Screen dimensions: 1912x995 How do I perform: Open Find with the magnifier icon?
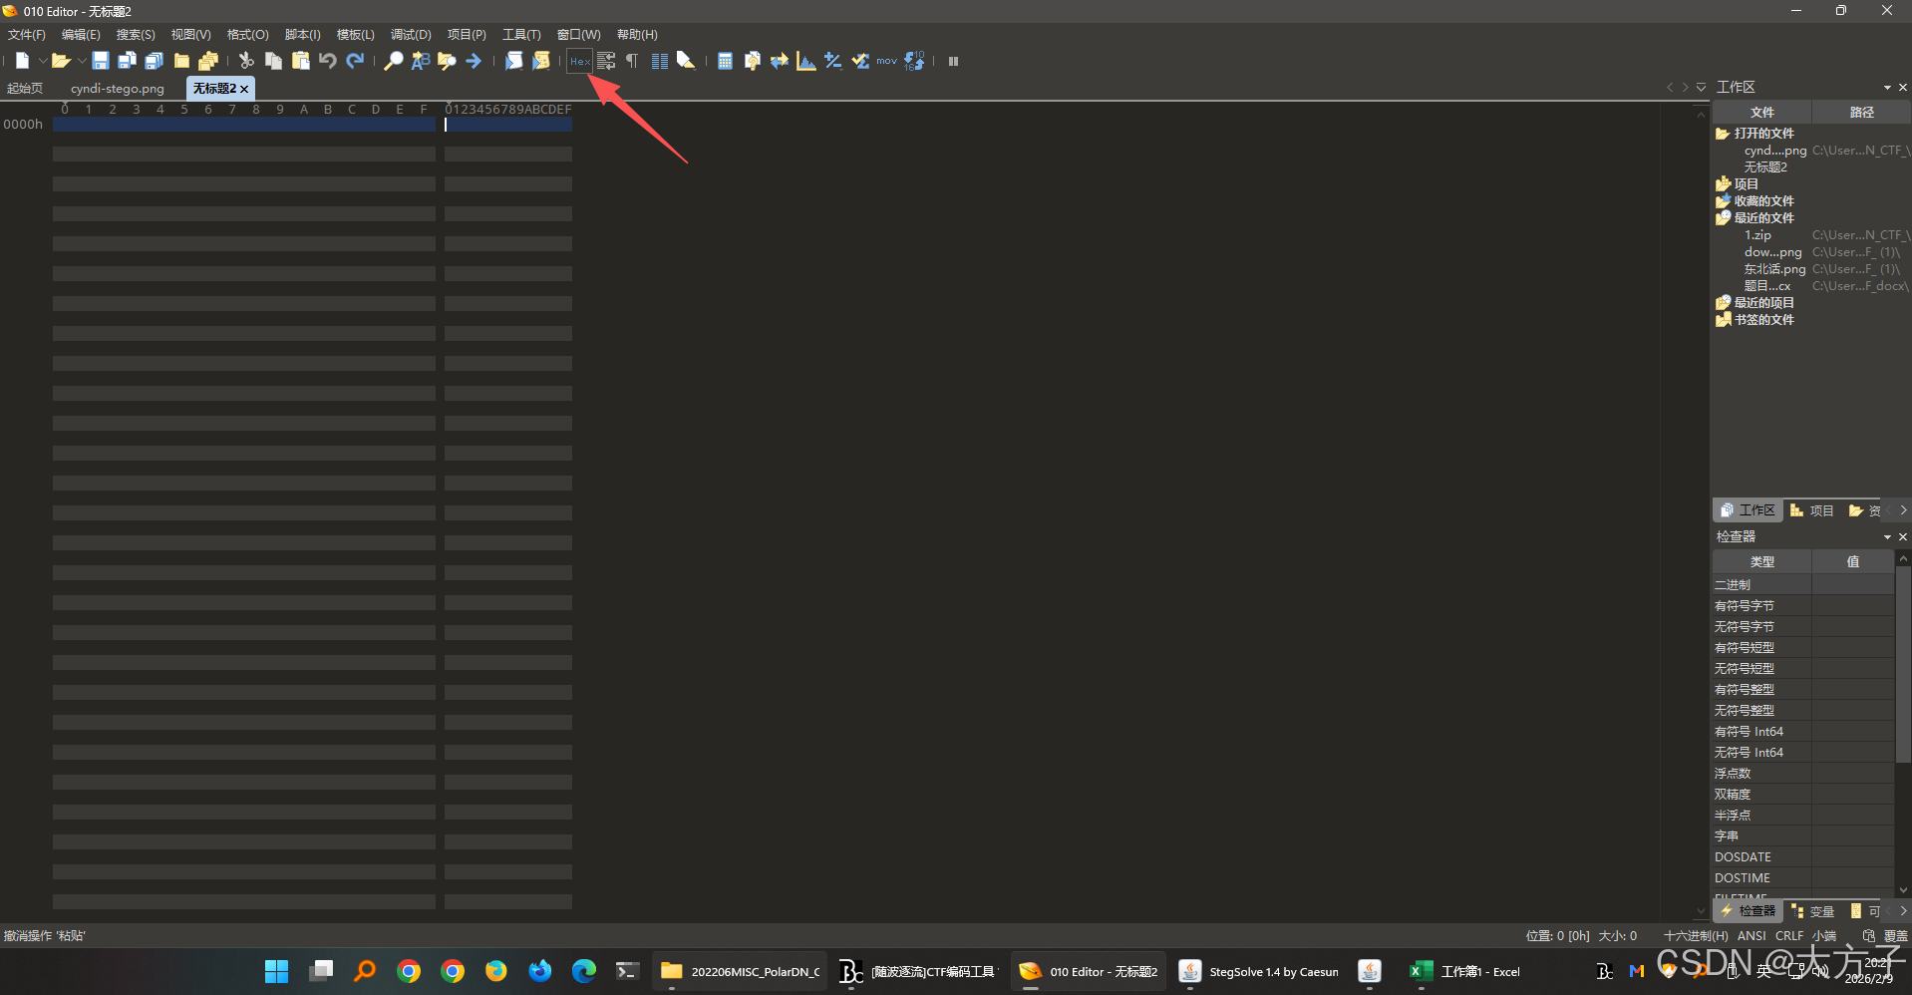394,61
